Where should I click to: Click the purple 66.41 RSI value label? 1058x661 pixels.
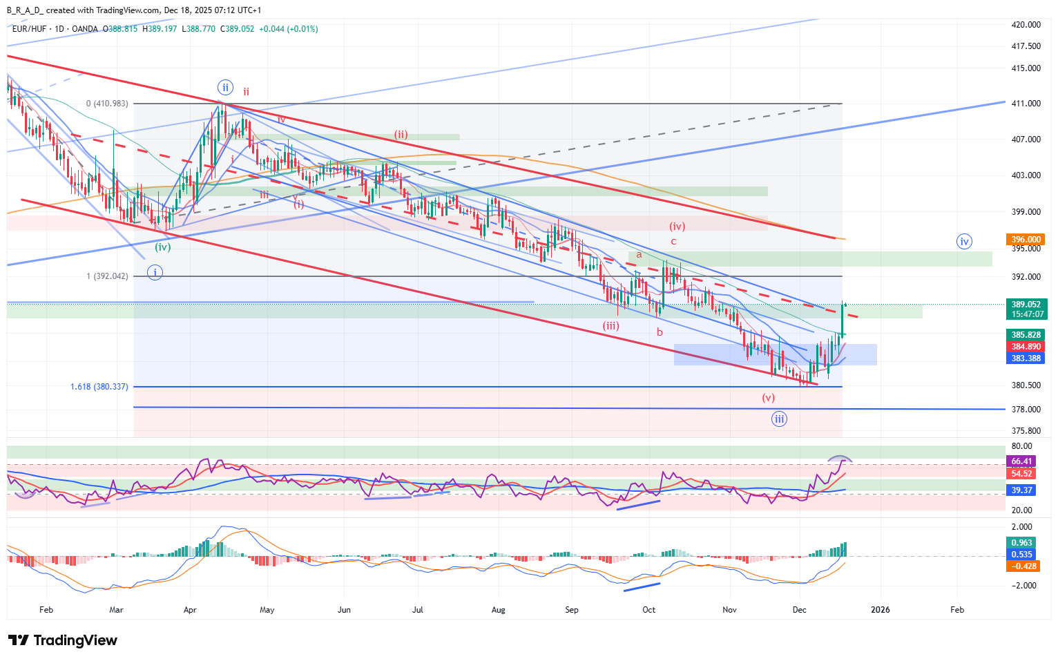tap(1022, 461)
